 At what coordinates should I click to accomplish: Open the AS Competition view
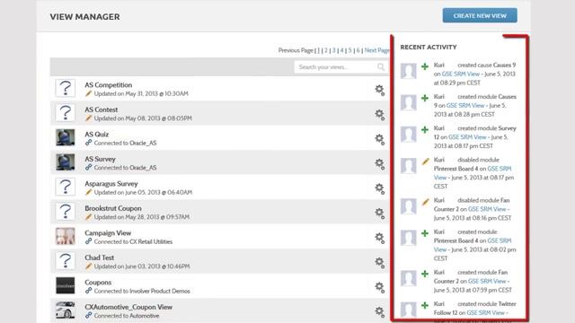(x=108, y=85)
